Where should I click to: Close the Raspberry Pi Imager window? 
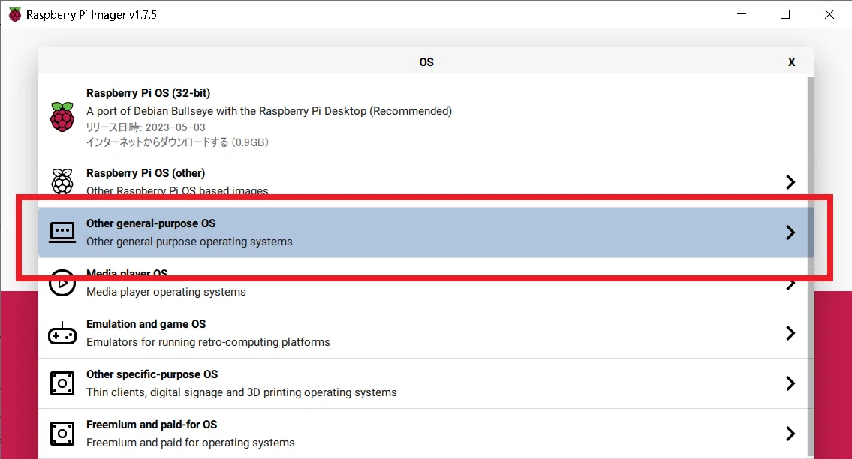(829, 15)
